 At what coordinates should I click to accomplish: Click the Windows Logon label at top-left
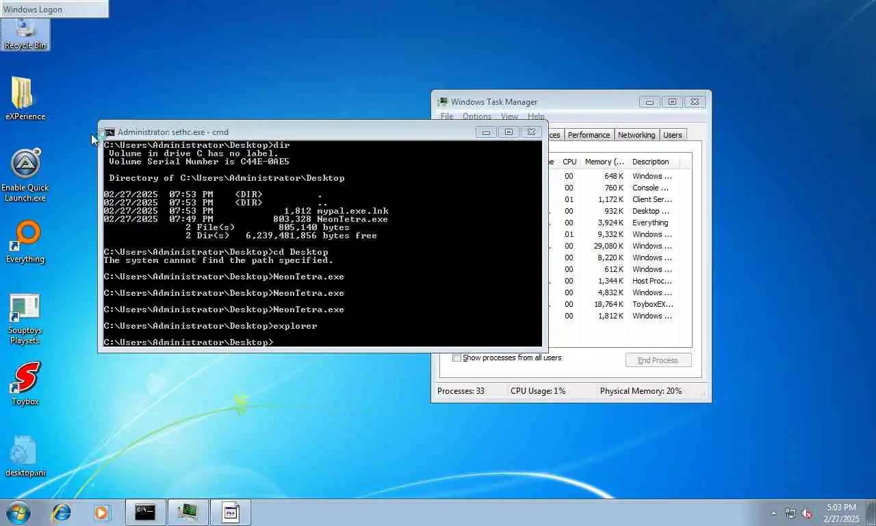pyautogui.click(x=33, y=10)
